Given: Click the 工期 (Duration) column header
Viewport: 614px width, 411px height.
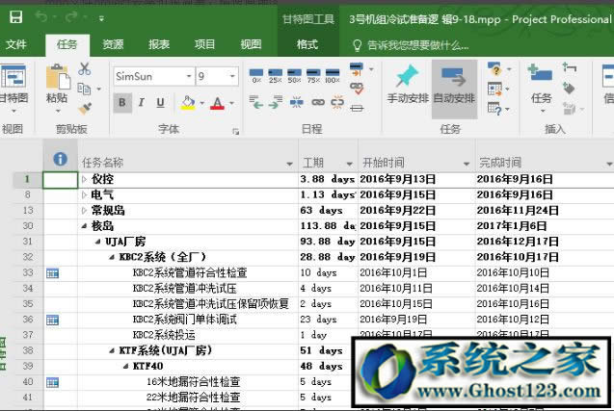Looking at the screenshot, I should point(314,163).
